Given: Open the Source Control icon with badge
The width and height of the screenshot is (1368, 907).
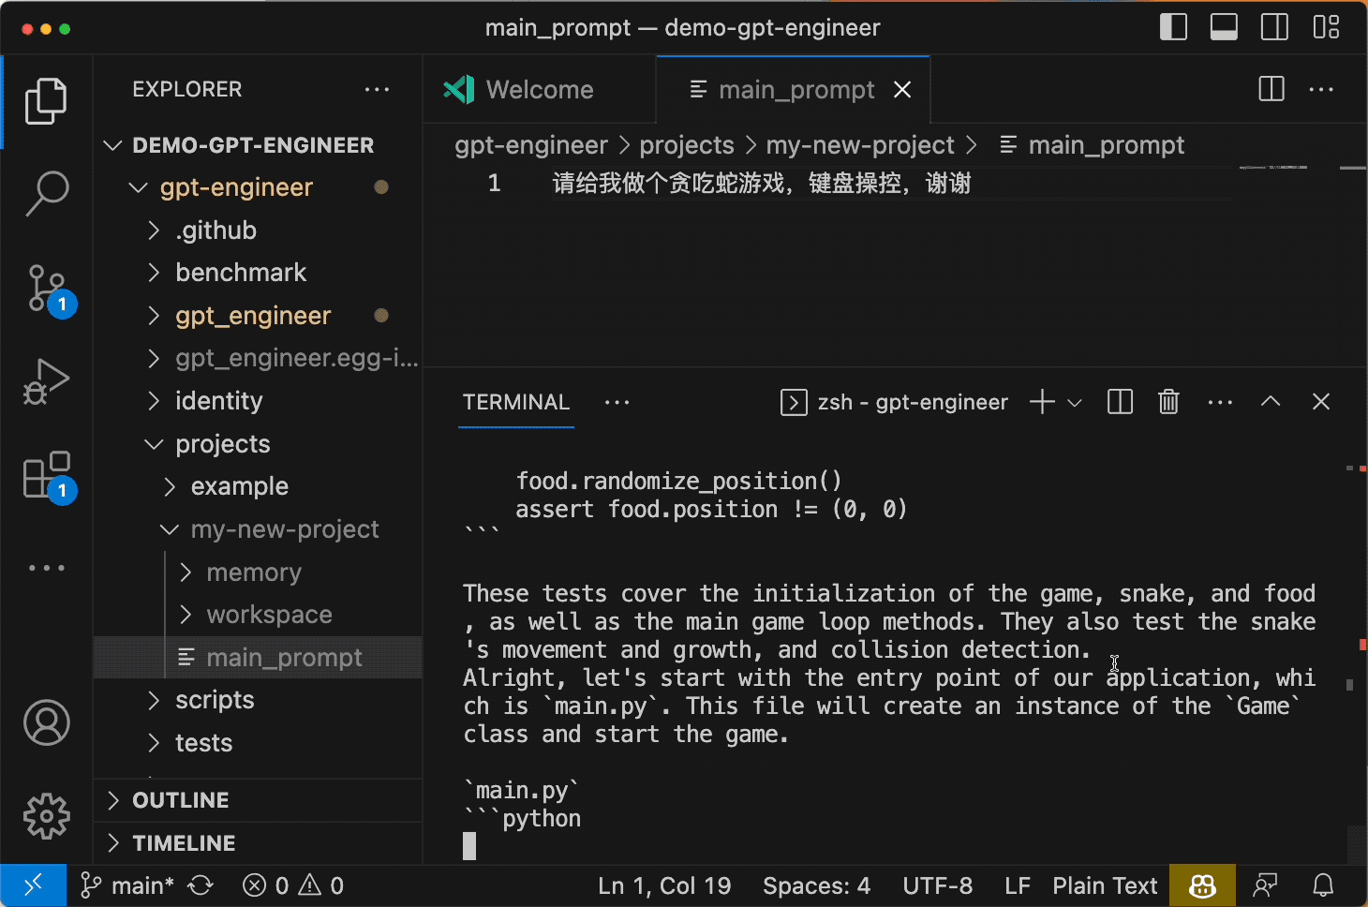Looking at the screenshot, I should coord(46,288).
